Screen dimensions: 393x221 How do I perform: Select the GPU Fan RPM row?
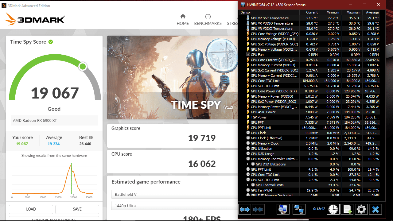click(x=309, y=55)
